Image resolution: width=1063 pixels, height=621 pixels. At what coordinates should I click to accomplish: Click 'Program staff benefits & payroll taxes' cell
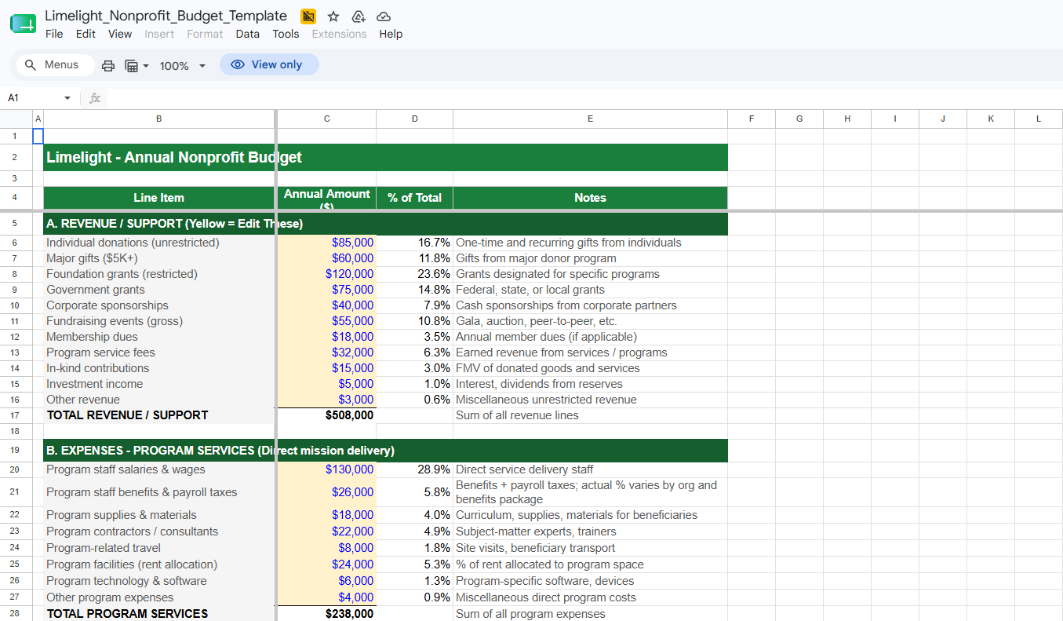(x=158, y=492)
